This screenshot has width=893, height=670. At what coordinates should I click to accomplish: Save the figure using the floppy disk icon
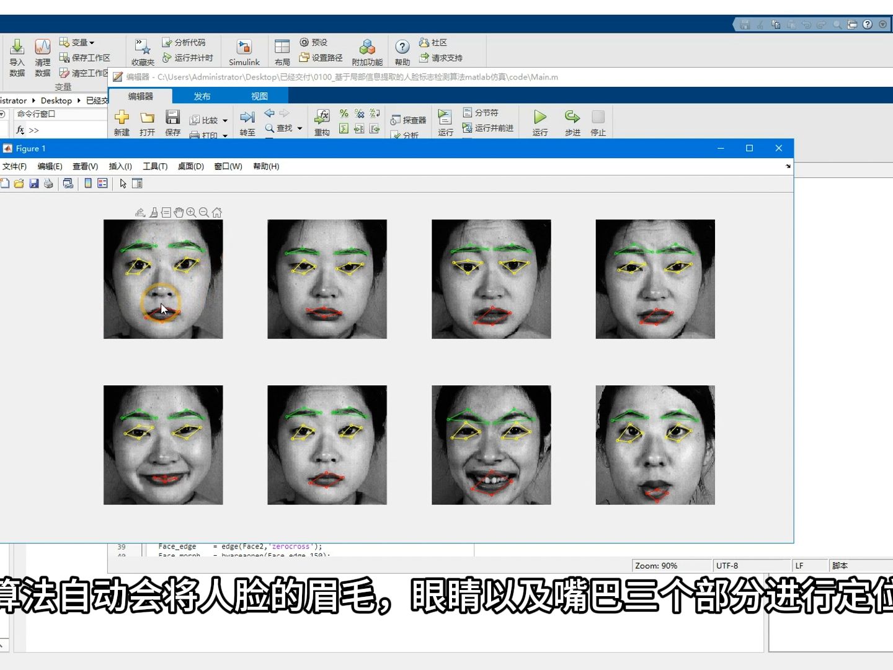pos(34,184)
